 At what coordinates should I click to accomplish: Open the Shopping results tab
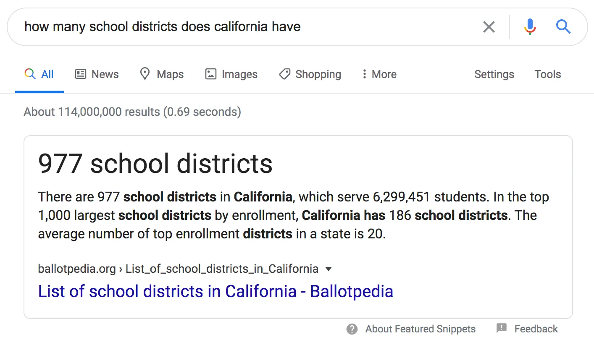310,74
